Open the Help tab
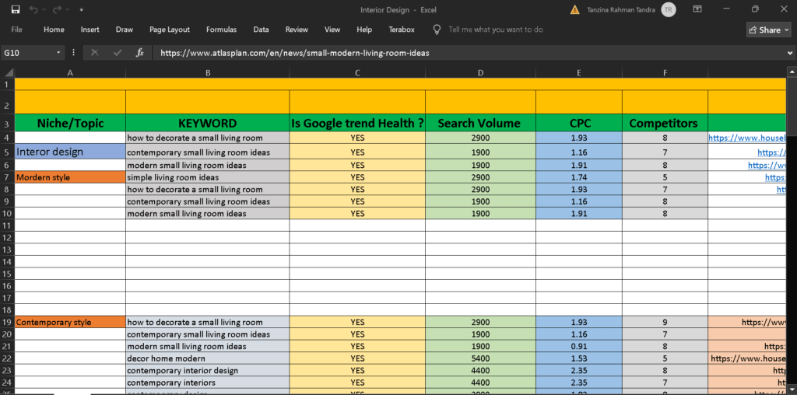 coord(364,30)
